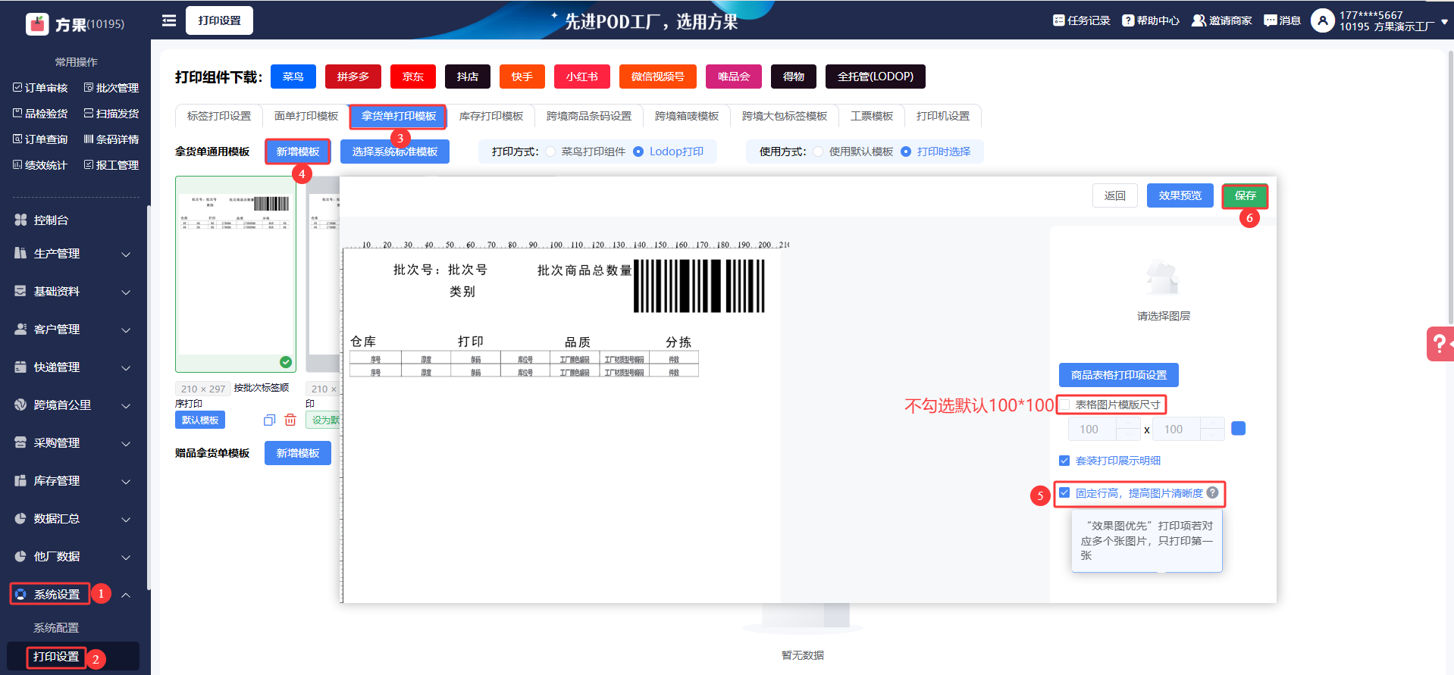Open 扫描发货 shortcut in sidebar
Screen dimensions: 1454x675
pyautogui.click(x=111, y=114)
